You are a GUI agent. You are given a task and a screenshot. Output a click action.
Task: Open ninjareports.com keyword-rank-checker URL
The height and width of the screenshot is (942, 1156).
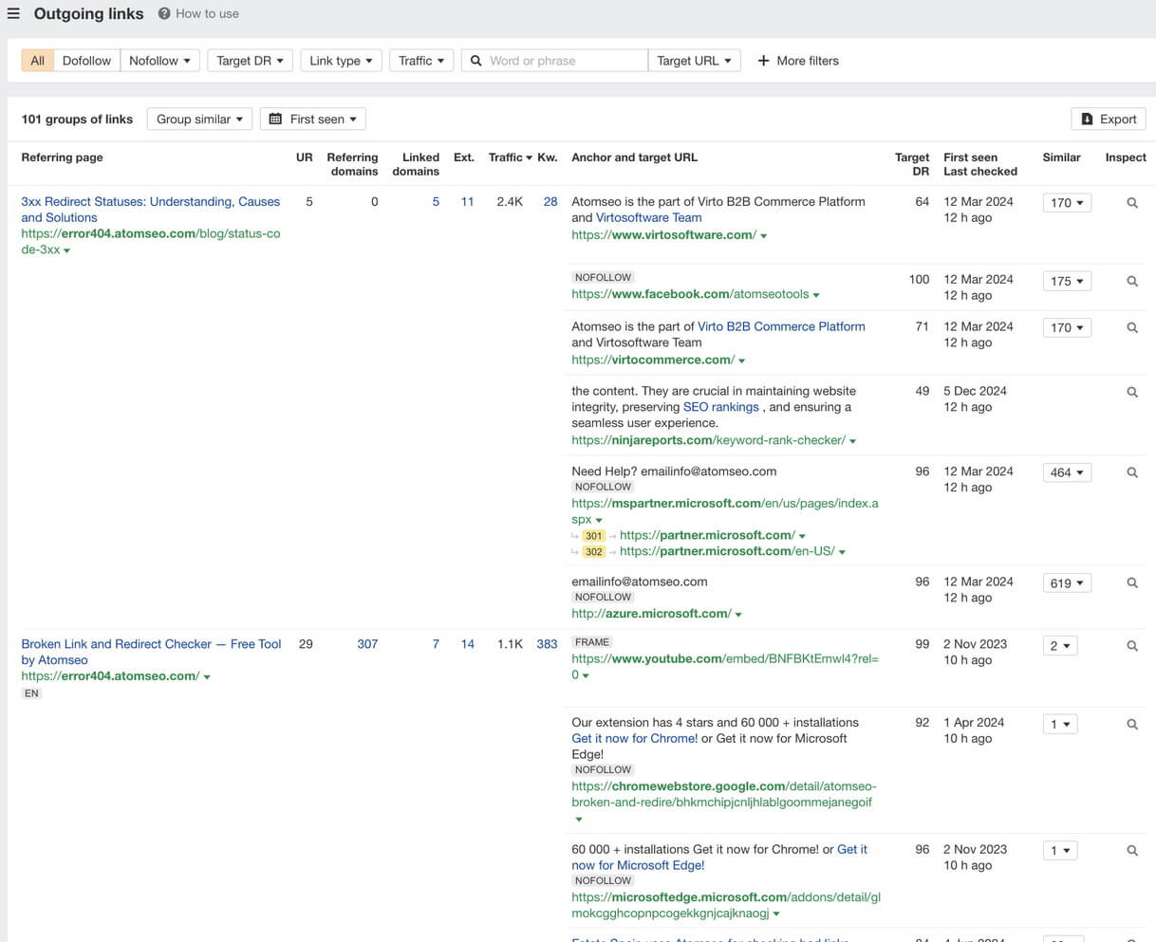tap(708, 440)
